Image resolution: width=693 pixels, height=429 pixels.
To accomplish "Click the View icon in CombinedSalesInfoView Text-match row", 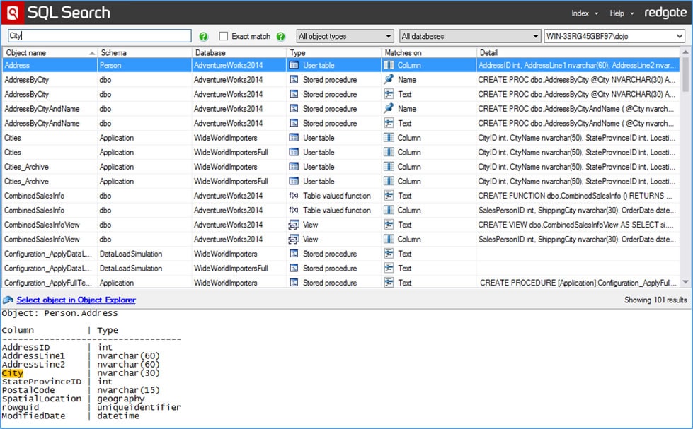I will click(294, 225).
